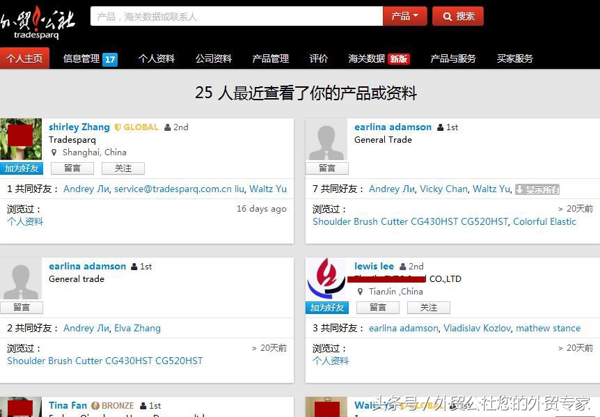Image resolution: width=600 pixels, height=417 pixels.
Task: Click inside the product search input field
Action: [x=237, y=15]
